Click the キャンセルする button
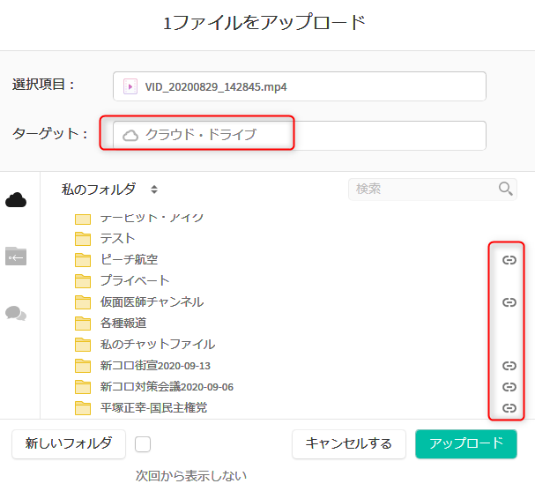 [x=348, y=443]
